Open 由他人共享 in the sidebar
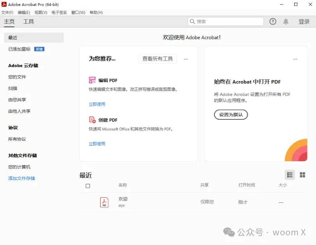The image size is (316, 245). [19, 111]
